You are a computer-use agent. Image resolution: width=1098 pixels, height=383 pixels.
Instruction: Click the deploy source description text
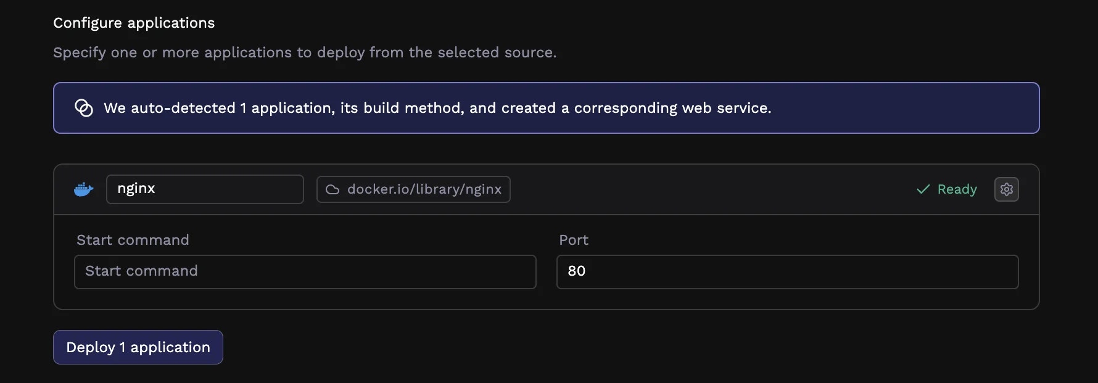305,52
